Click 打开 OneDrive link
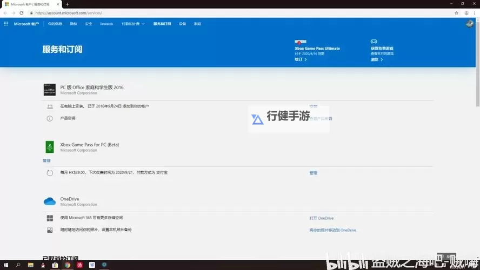This screenshot has width=480, height=270. pos(322,218)
